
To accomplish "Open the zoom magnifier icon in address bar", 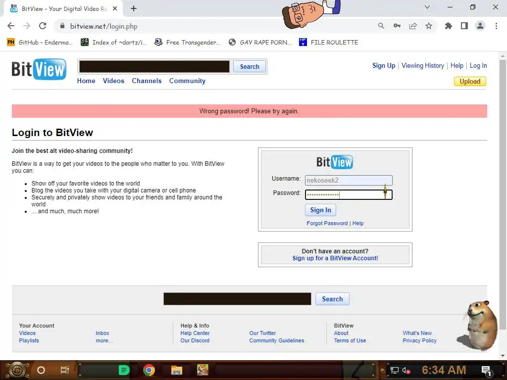I will (381, 26).
